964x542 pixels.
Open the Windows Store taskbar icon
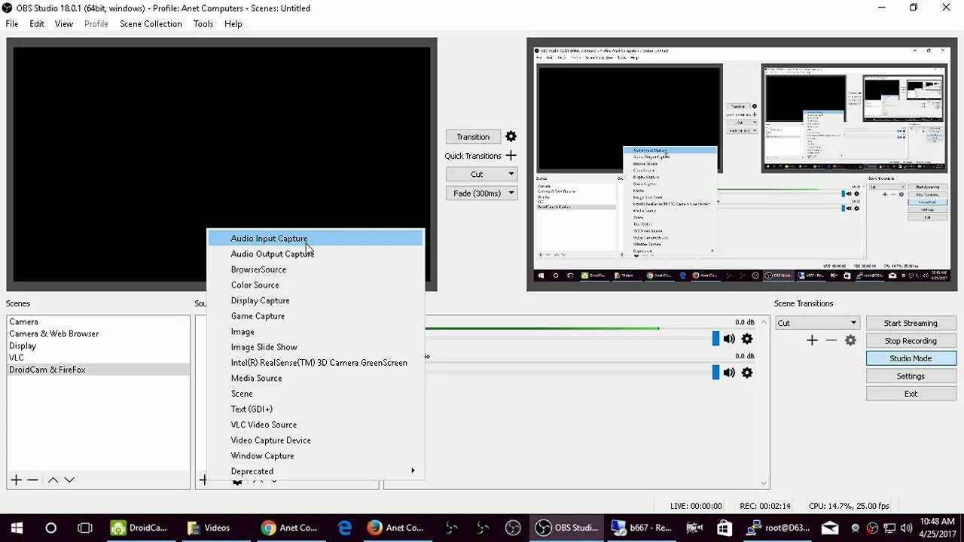tap(725, 528)
